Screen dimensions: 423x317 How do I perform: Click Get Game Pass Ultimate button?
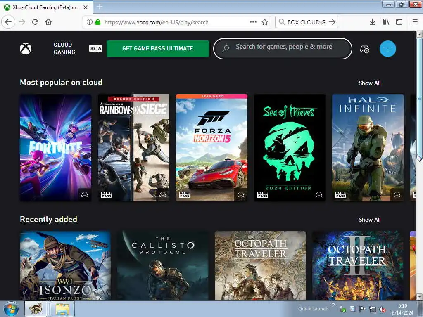pyautogui.click(x=157, y=49)
